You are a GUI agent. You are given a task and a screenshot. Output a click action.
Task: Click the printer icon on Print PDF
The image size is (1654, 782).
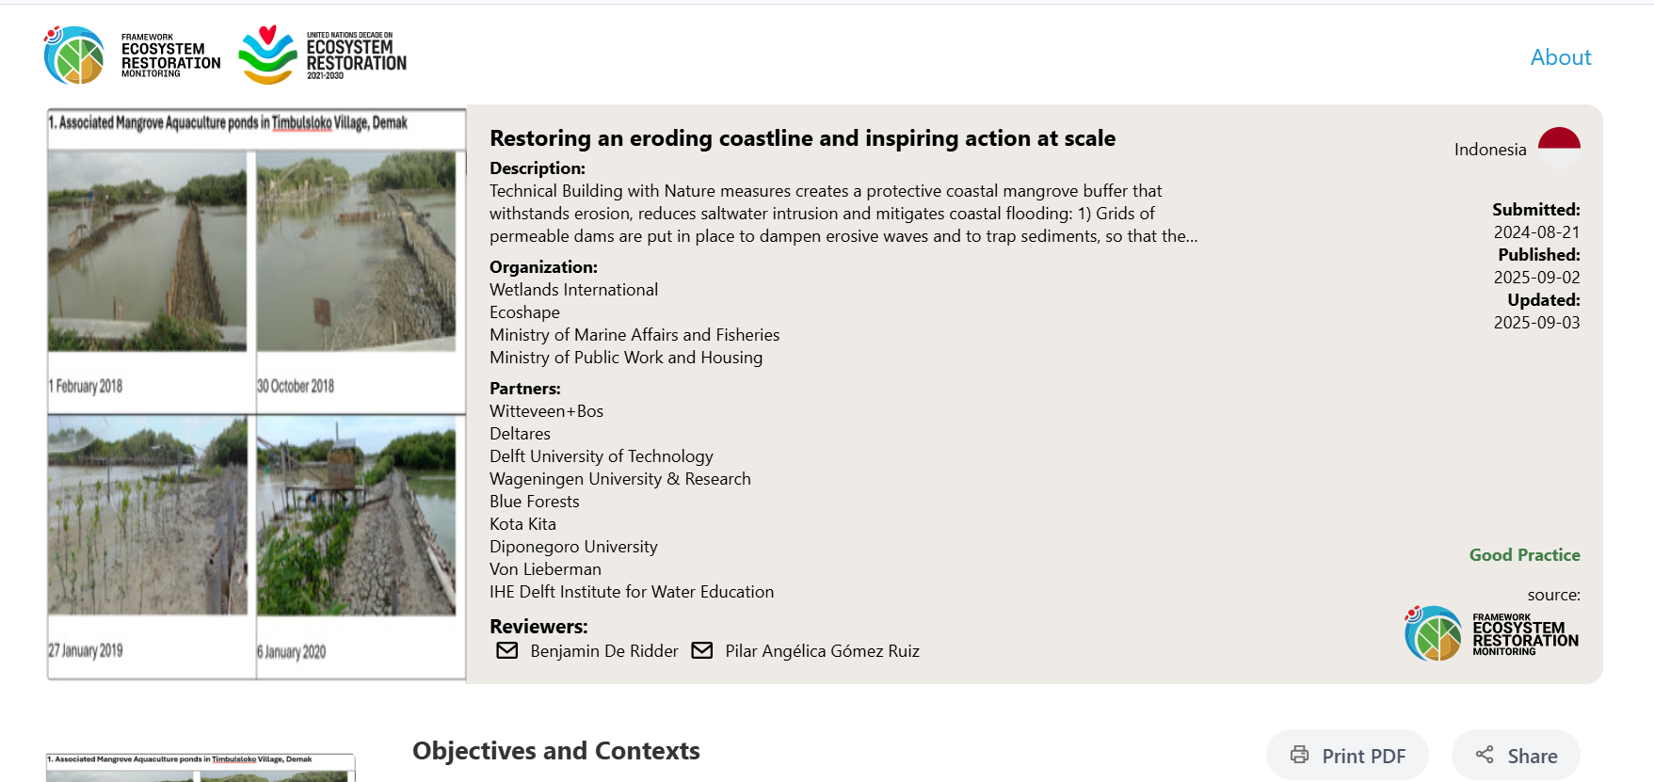(1299, 755)
